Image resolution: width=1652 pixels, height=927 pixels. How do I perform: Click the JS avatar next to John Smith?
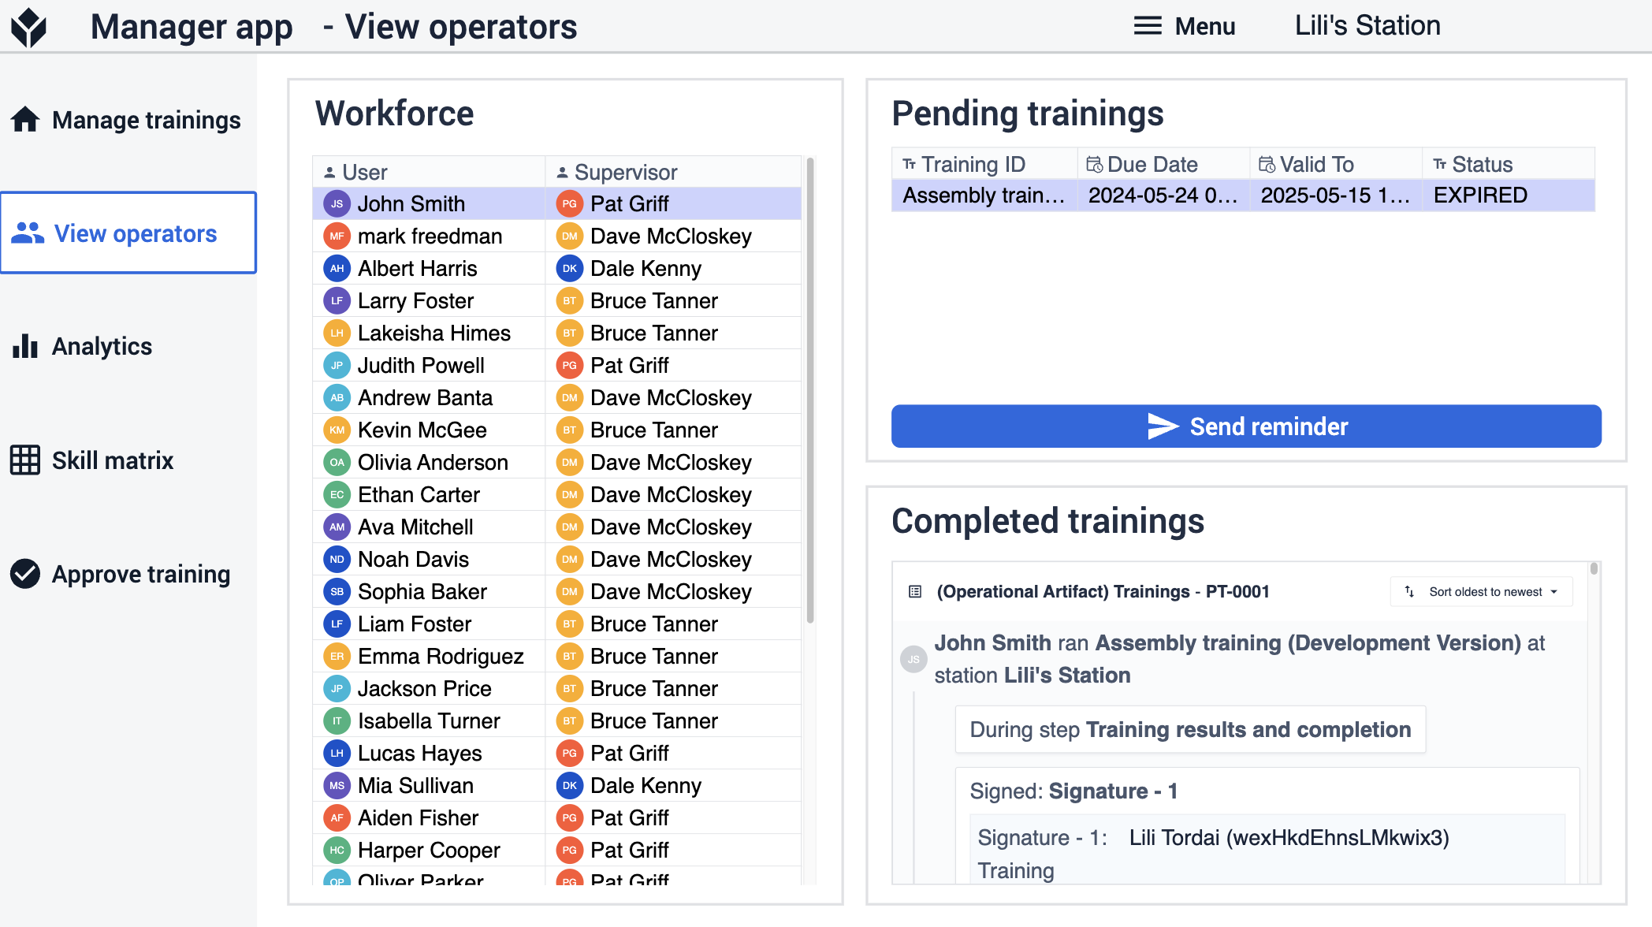pos(337,203)
